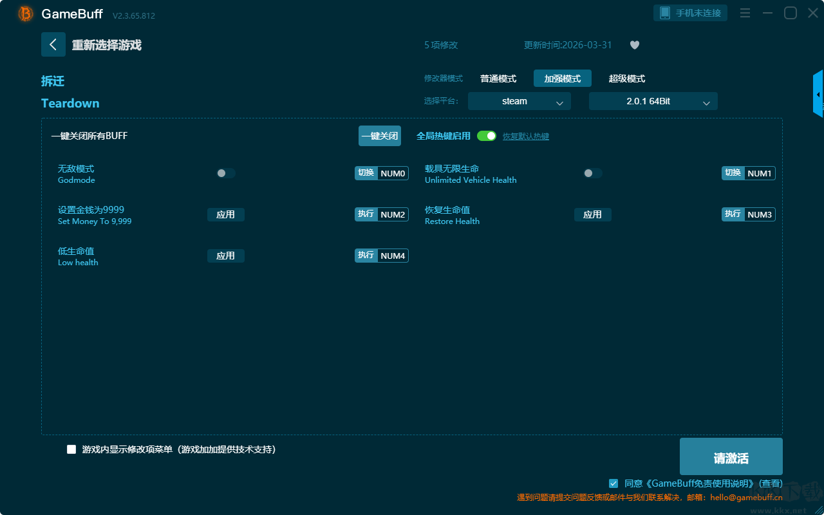Click the Teardown game title

70,103
